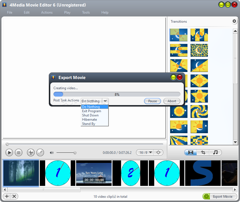Select Exit Program from dropdown list
This screenshot has width=240, height=202.
95,111
